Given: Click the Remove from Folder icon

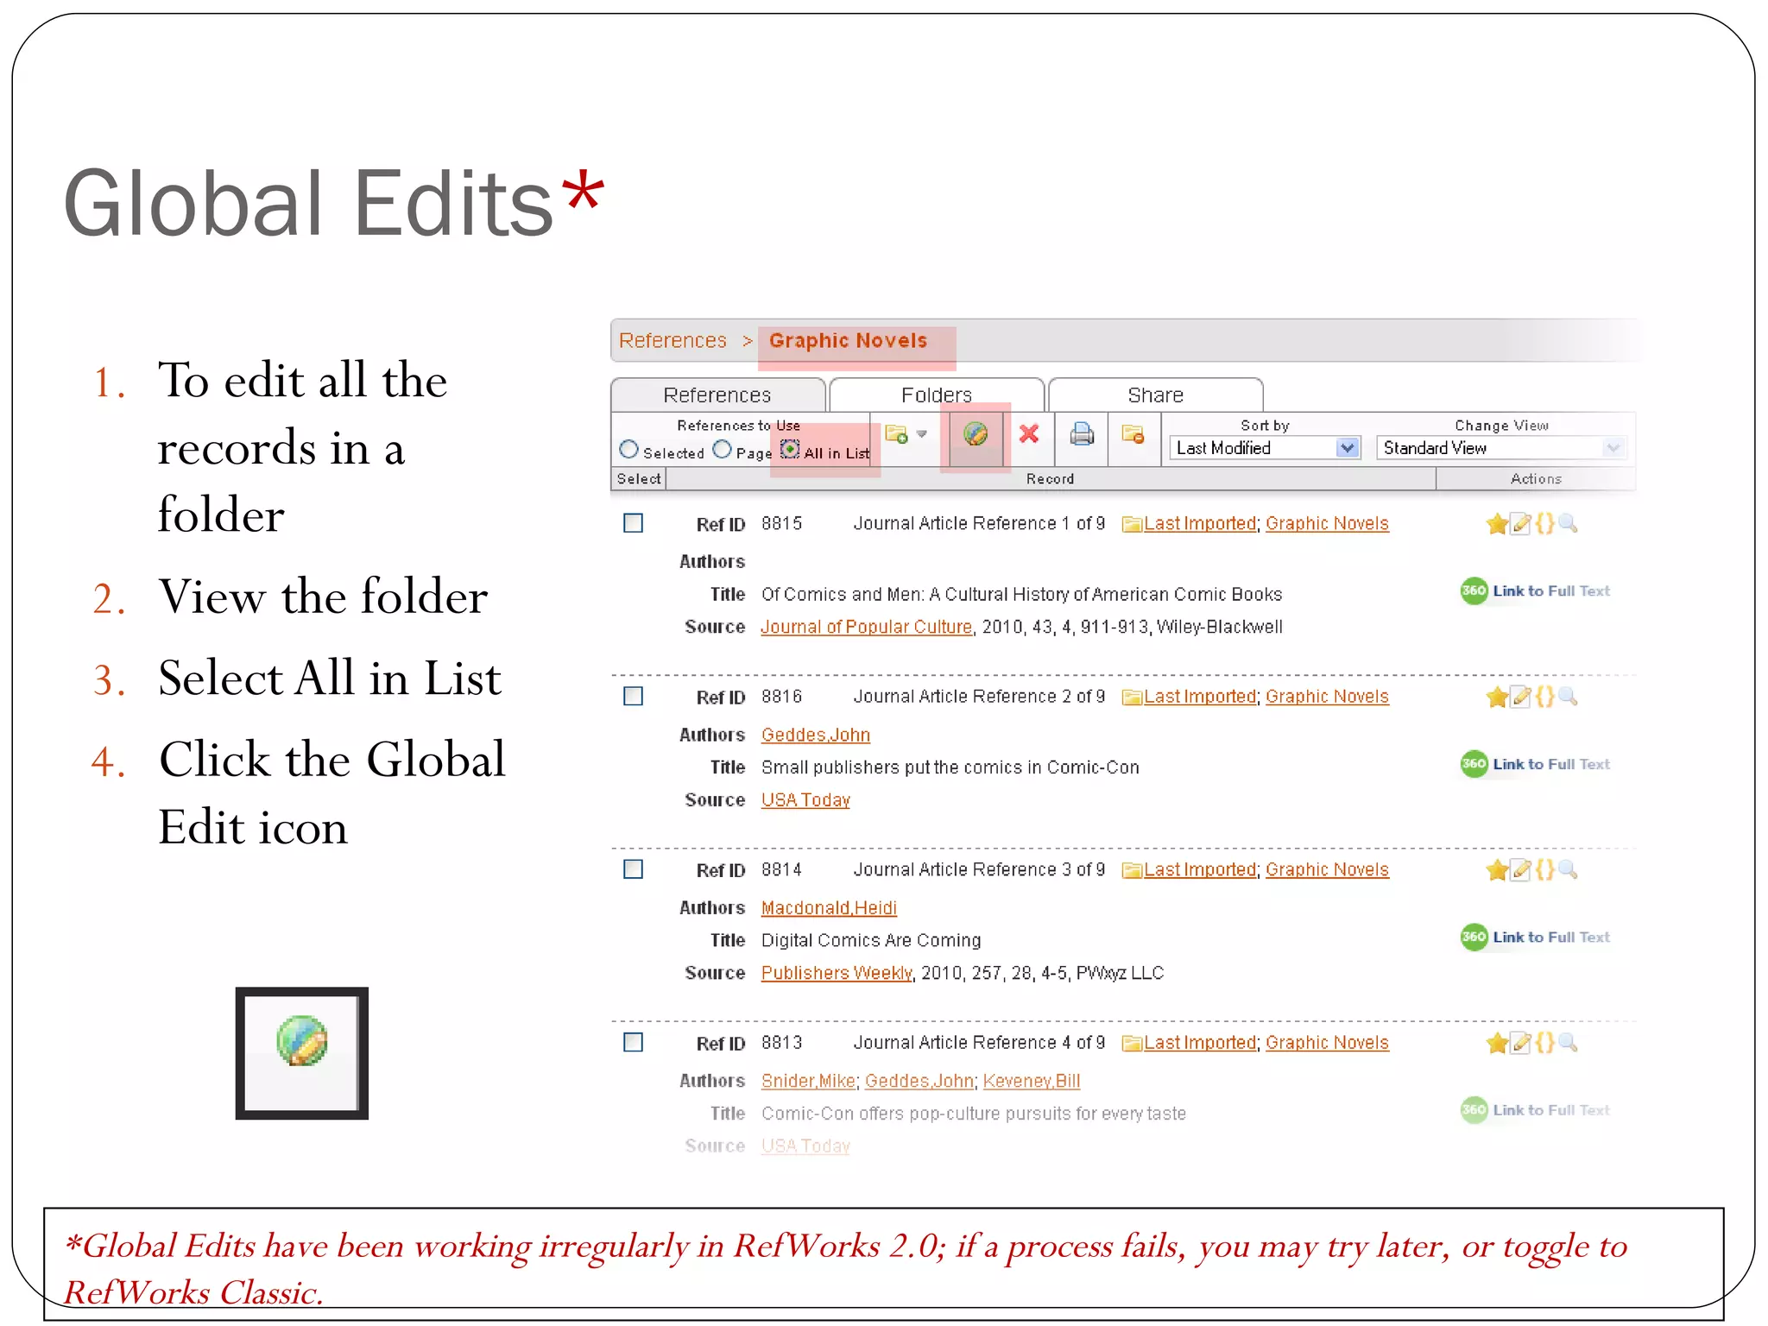Looking at the screenshot, I should pos(1133,433).
